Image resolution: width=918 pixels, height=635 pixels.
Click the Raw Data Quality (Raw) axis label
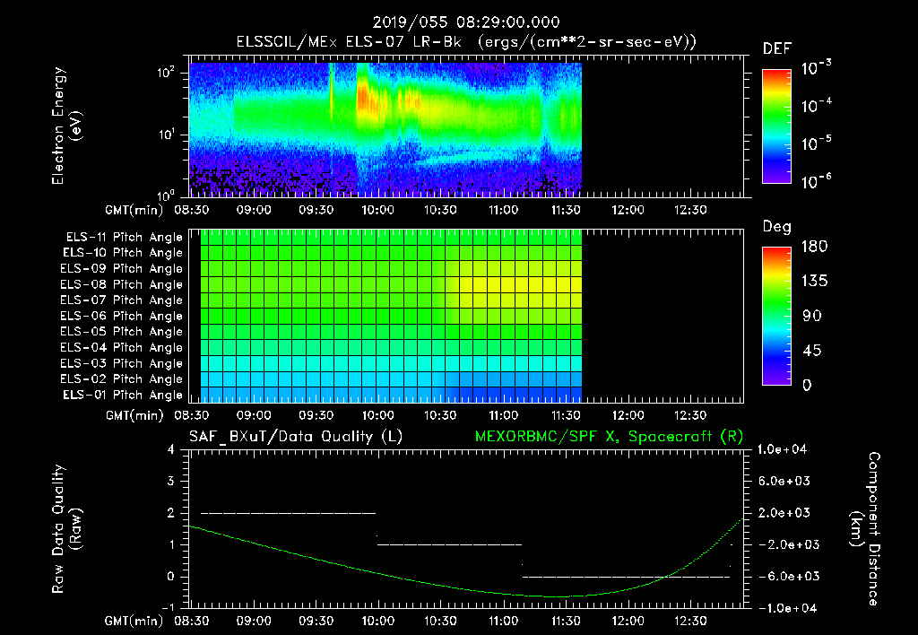[x=66, y=529]
